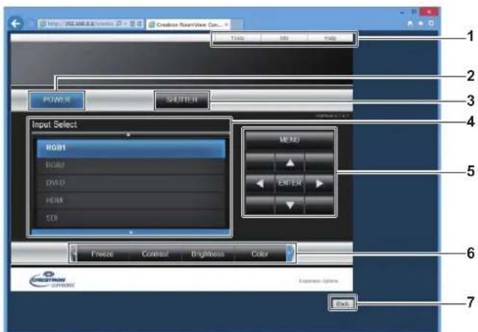Select RGB2 input

[131, 166]
